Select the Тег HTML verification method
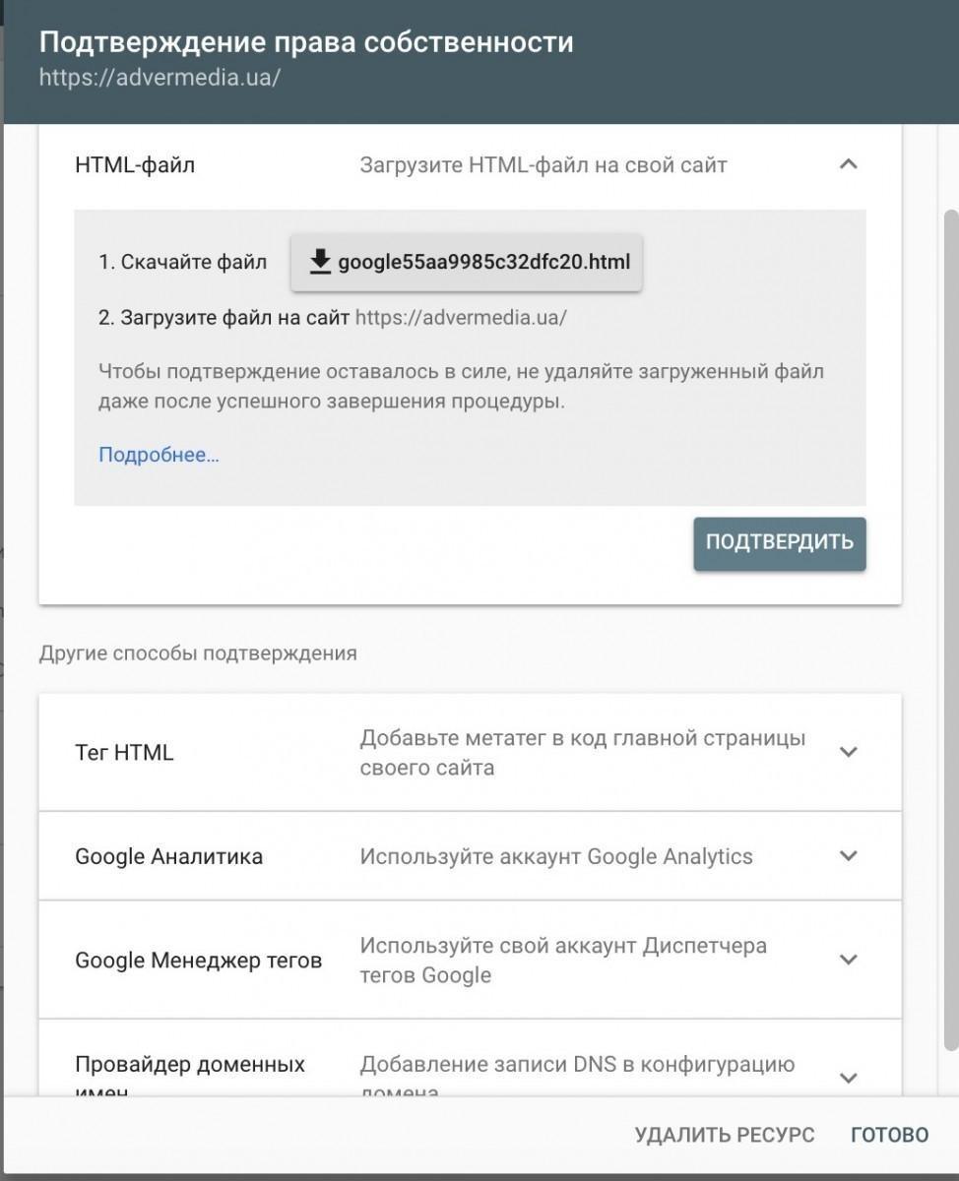This screenshot has width=959, height=1181. [x=124, y=753]
